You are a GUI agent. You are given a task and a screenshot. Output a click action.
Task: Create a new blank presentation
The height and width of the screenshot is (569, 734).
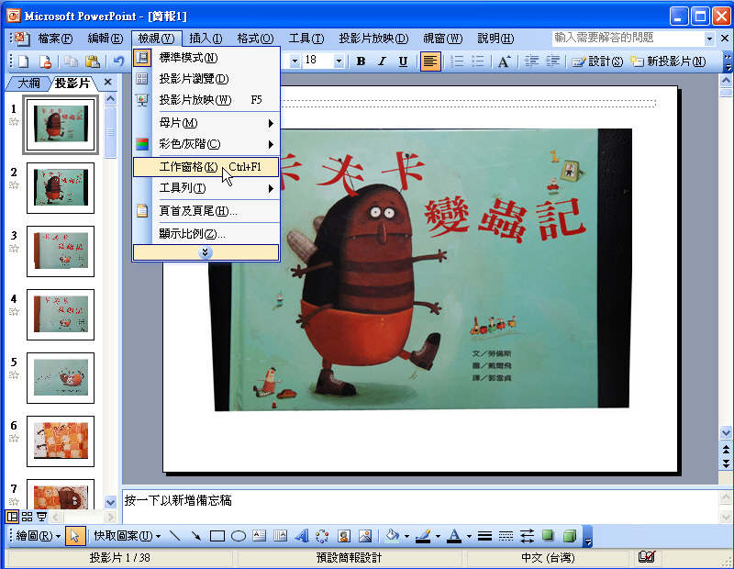click(x=24, y=61)
